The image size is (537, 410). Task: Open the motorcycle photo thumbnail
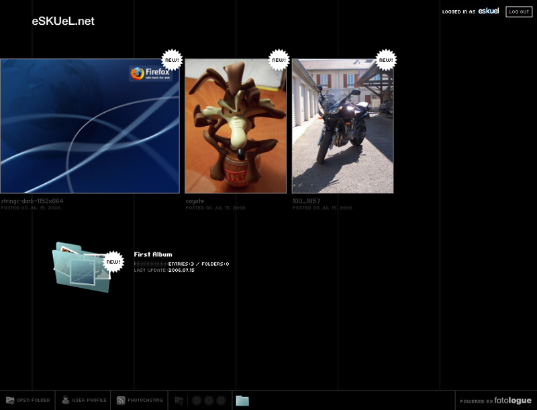point(342,126)
